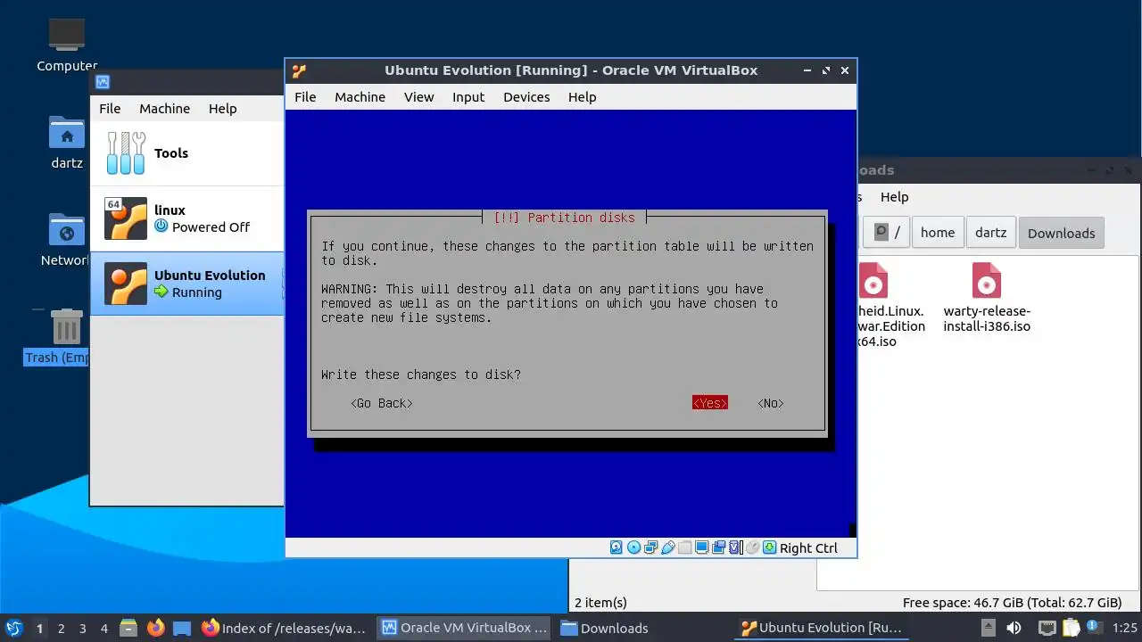Click the mouse integration status icon
Image resolution: width=1142 pixels, height=642 pixels.
pyautogui.click(x=753, y=547)
